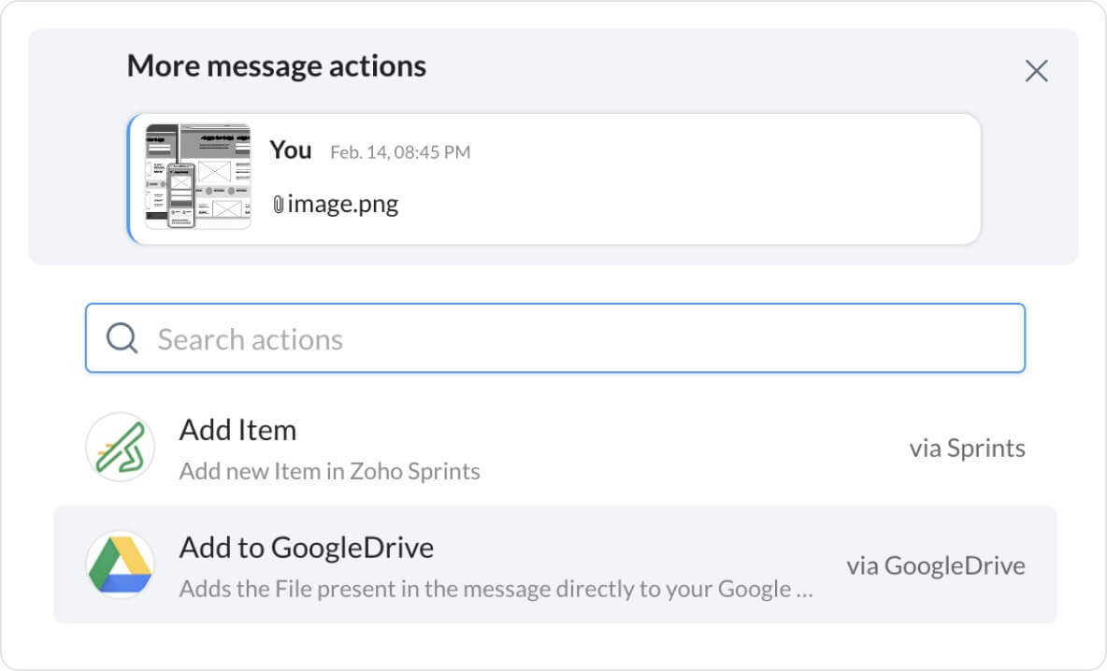This screenshot has width=1107, height=671.
Task: Click the Add new Item in Zoho Sprints description
Action: (329, 471)
